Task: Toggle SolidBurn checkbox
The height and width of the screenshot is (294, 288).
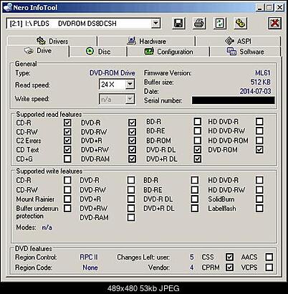Action: click(x=259, y=199)
